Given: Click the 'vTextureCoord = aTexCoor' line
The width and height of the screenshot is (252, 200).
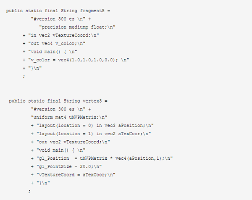Looking at the screenshot, I should [73, 175].
